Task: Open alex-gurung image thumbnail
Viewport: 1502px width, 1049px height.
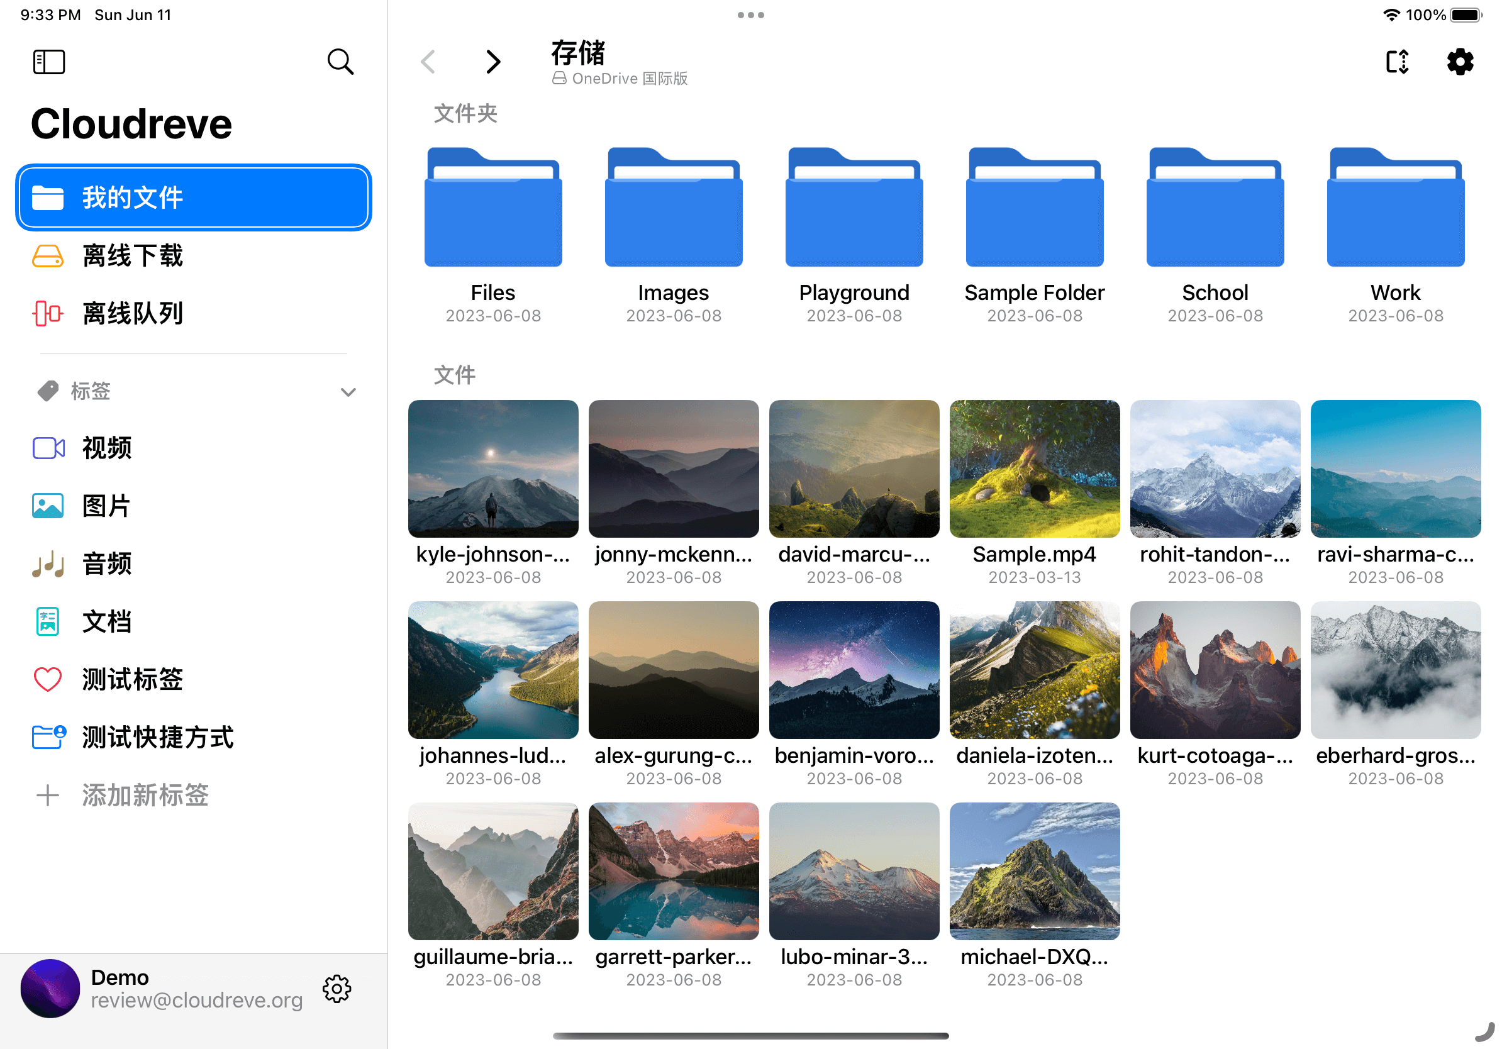Action: pos(674,670)
